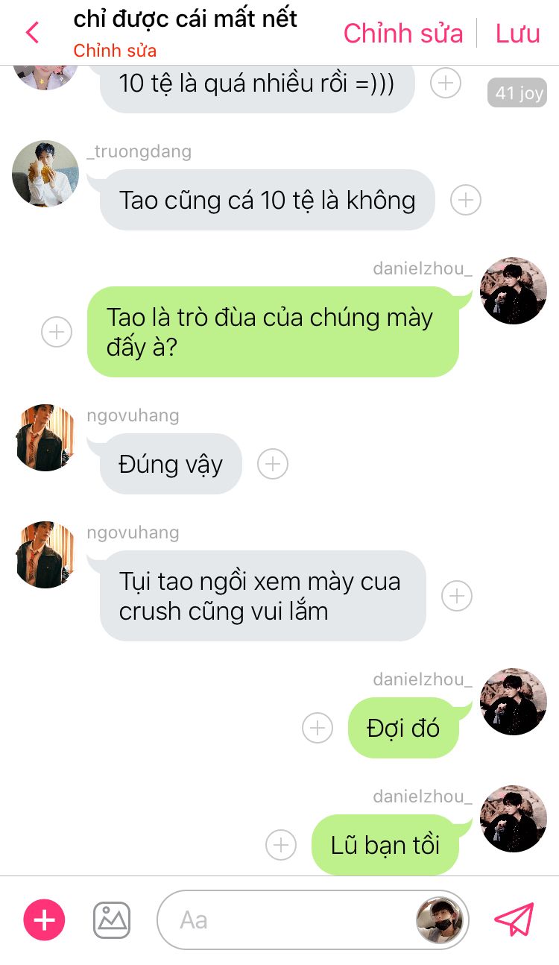Tap the "41 joy" reaction badge
The height and width of the screenshot is (965, 559).
pos(519,92)
